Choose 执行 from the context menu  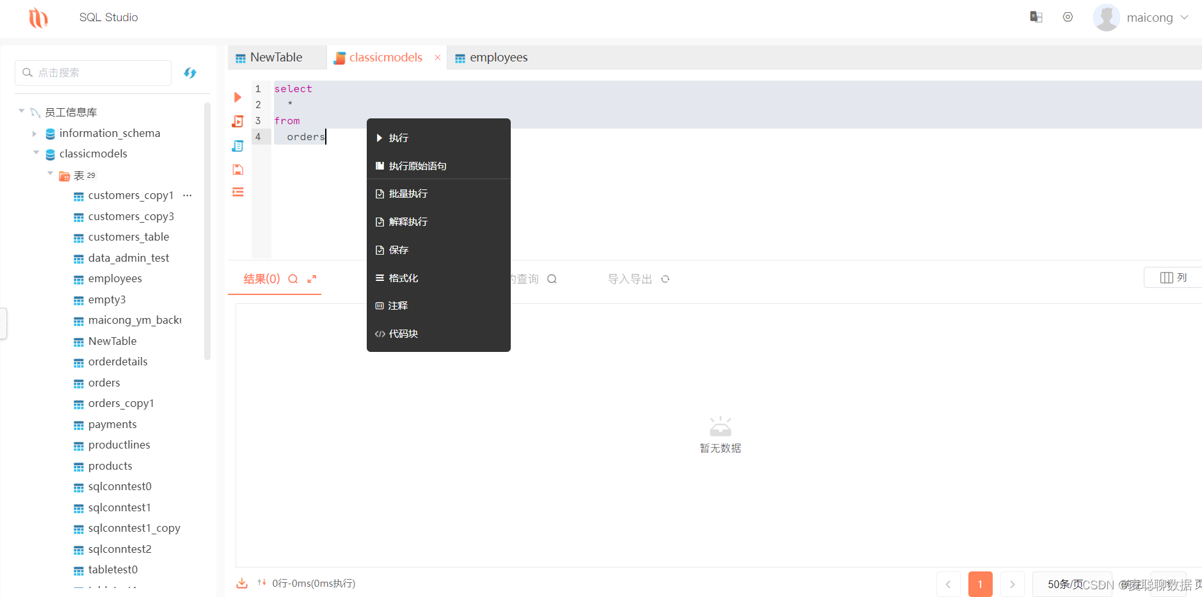438,138
